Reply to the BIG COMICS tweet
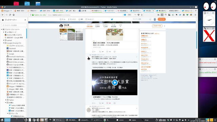The width and height of the screenshot is (217, 122). pyautogui.click(x=93, y=103)
